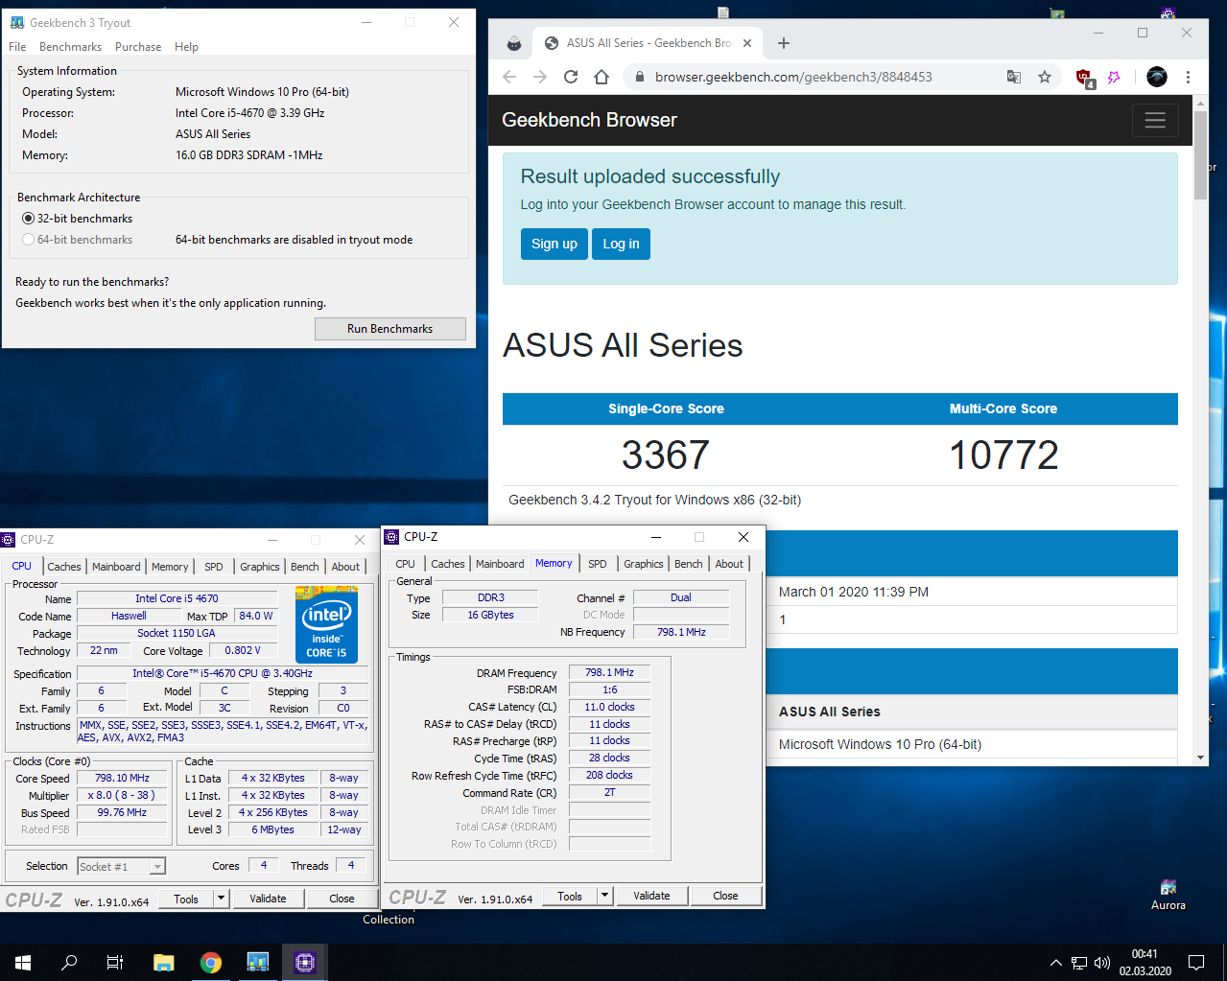This screenshot has width=1227, height=981.
Task: Open the Geekbench Browser hamburger menu
Action: (1155, 120)
